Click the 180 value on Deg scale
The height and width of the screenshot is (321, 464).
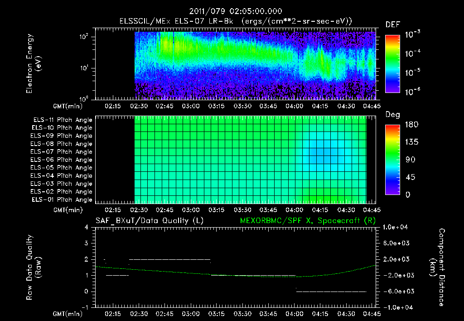pos(411,124)
